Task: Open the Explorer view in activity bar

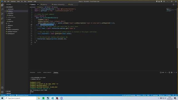Action: (2, 5)
